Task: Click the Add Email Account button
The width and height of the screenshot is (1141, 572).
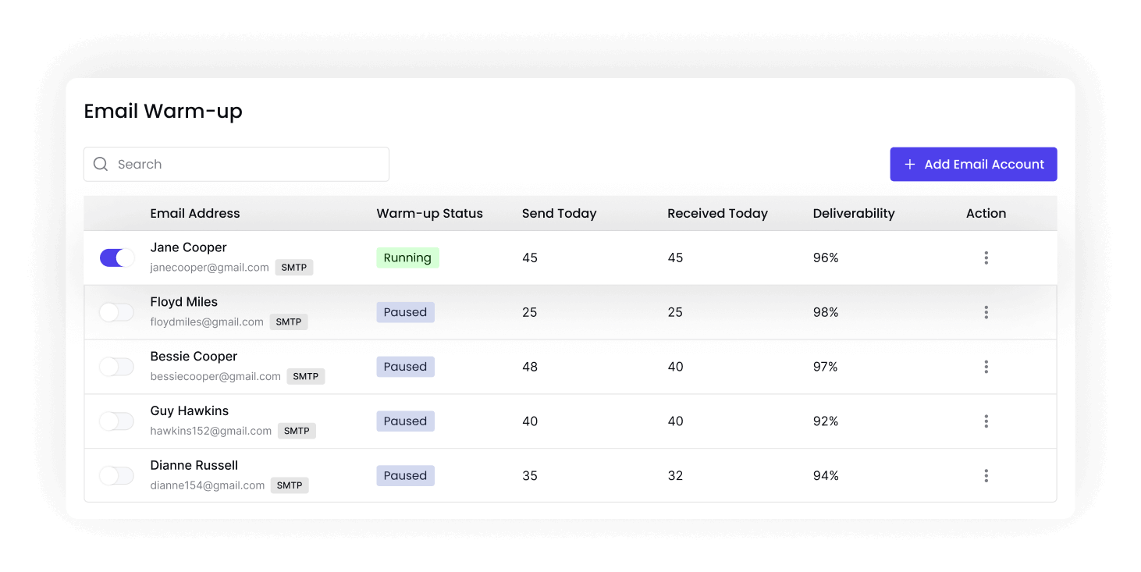Action: click(973, 164)
